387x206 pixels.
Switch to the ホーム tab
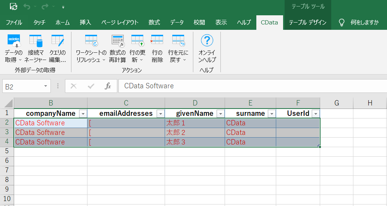click(x=62, y=23)
